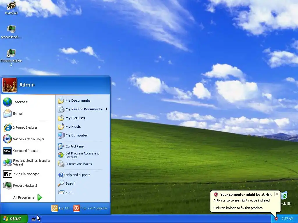This screenshot has height=223, width=298.
Task: Expand My Recent Documents submenu arrow
Action: [x=107, y=109]
